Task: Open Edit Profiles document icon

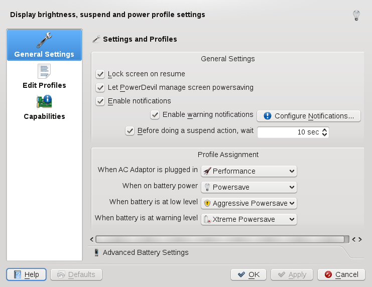Action: click(44, 71)
